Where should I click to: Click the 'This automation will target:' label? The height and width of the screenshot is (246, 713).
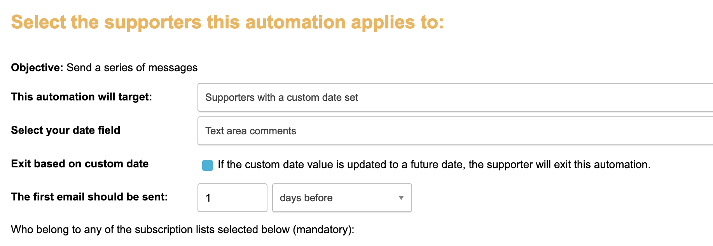(81, 97)
